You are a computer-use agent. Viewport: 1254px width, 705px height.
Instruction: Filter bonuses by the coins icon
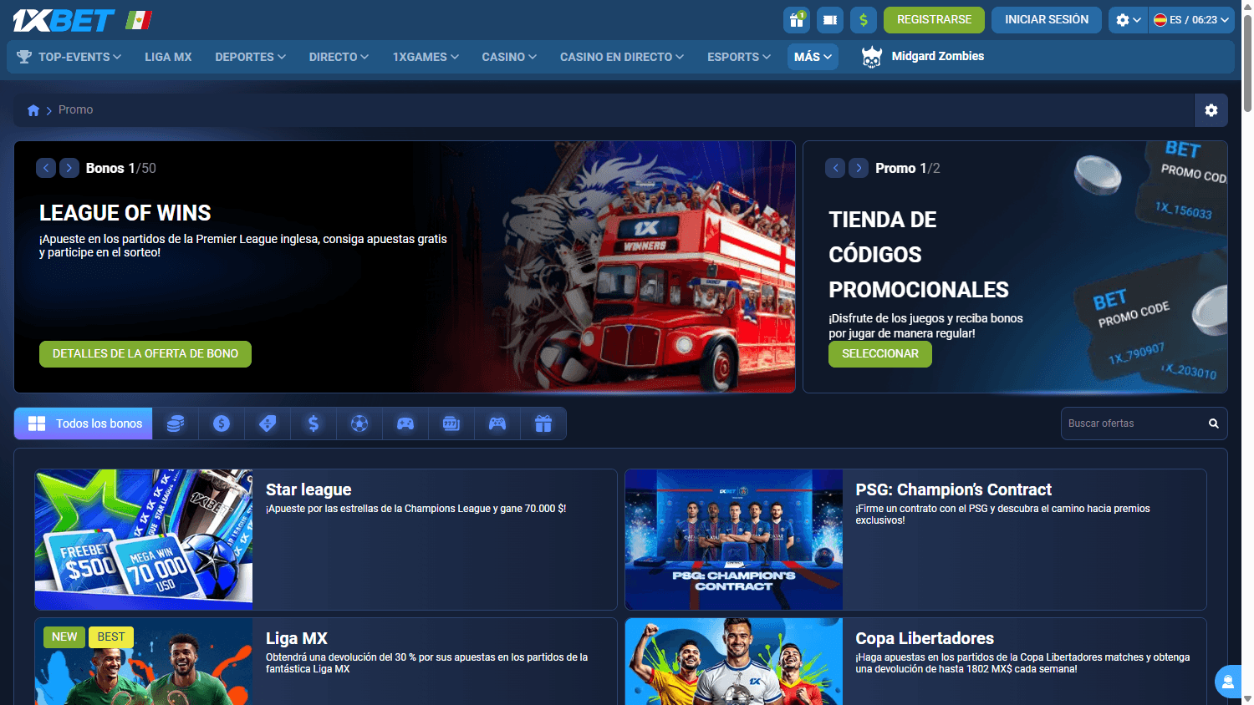[176, 424]
